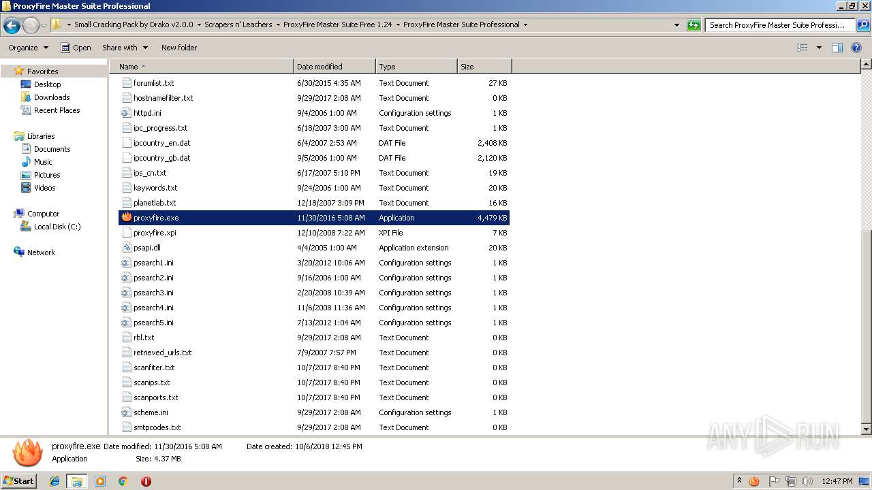Select the scheme.ini file icon
Image resolution: width=872 pixels, height=490 pixels.
(126, 412)
